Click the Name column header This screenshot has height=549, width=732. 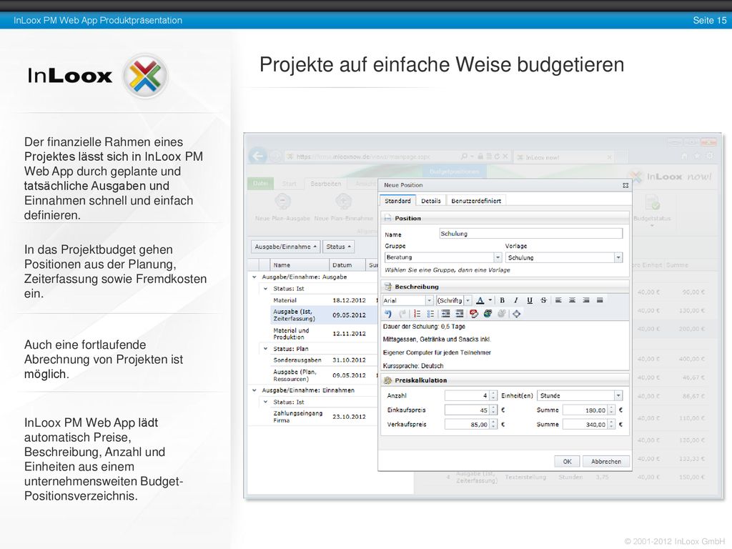[298, 264]
